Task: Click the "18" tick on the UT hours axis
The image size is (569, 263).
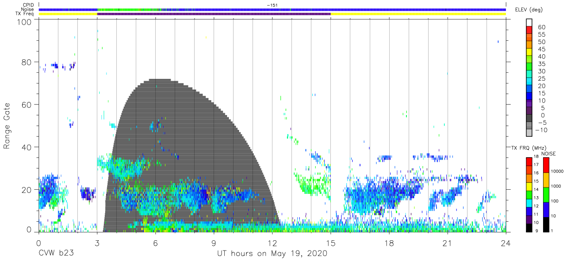Action: tap(389, 243)
